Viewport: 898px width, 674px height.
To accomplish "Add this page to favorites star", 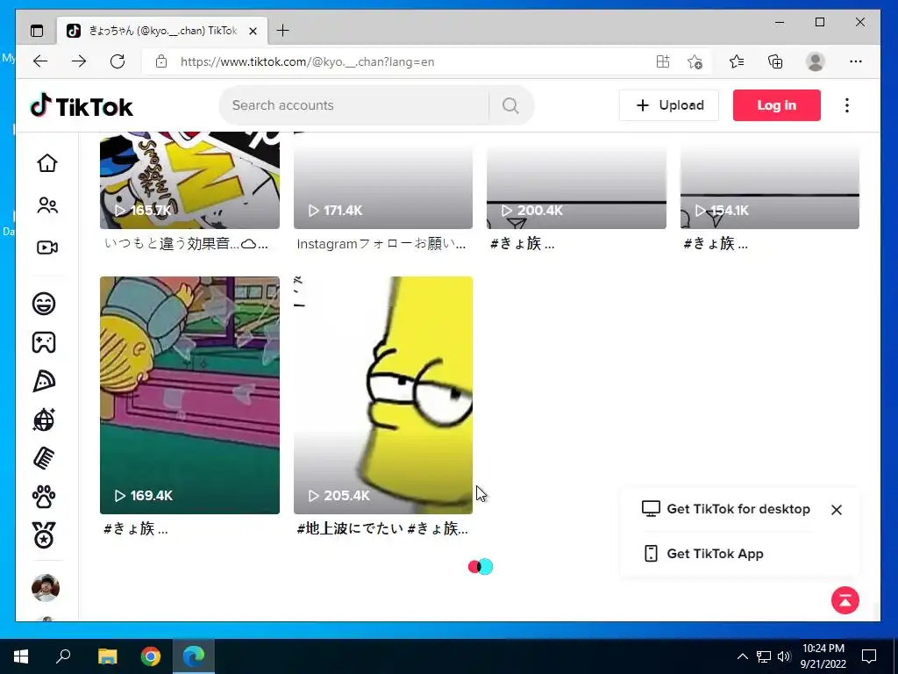I will point(695,61).
